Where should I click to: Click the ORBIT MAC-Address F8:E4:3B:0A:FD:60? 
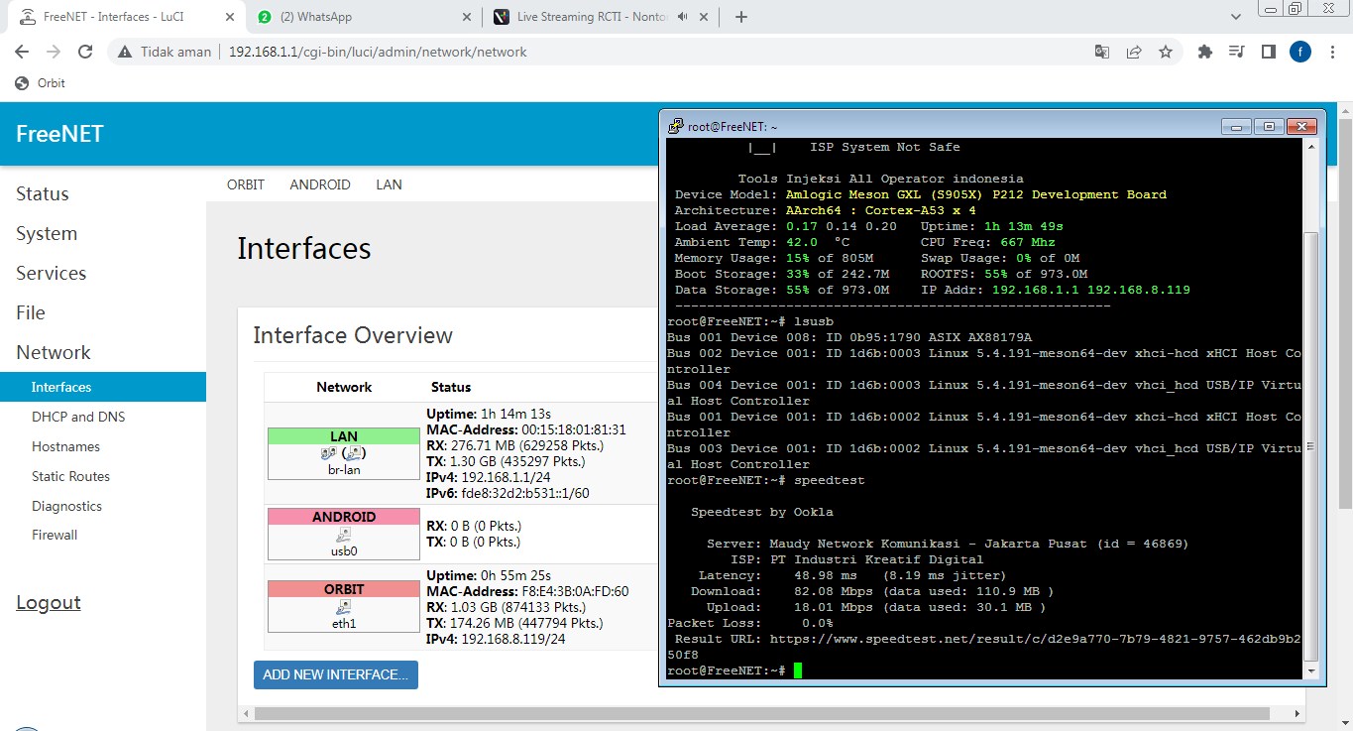coord(527,591)
